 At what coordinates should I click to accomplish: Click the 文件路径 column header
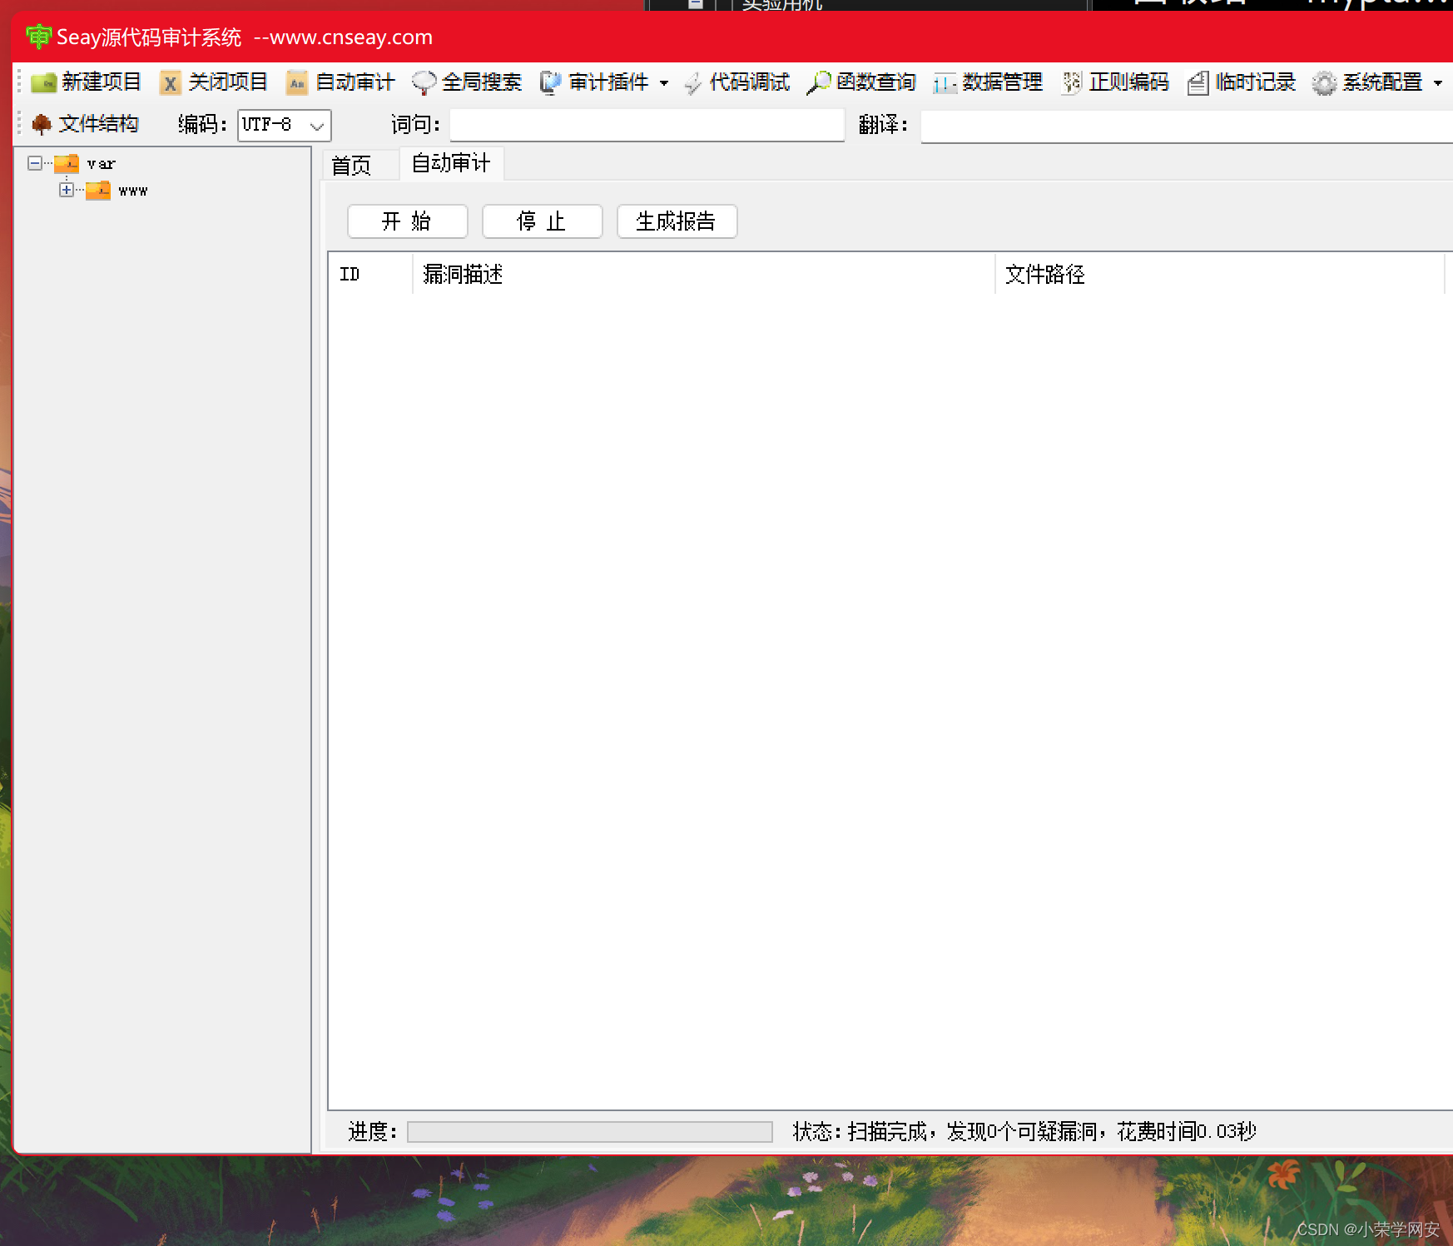pyautogui.click(x=1220, y=275)
